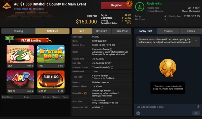Click the #bounty hashtag link

coord(25,9)
